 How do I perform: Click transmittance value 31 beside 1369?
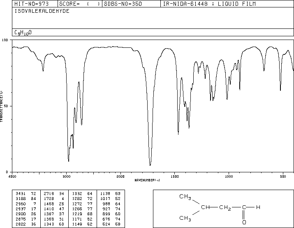tap(62, 219)
